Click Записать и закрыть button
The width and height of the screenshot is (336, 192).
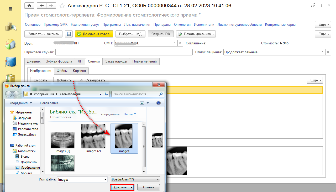click(44, 34)
